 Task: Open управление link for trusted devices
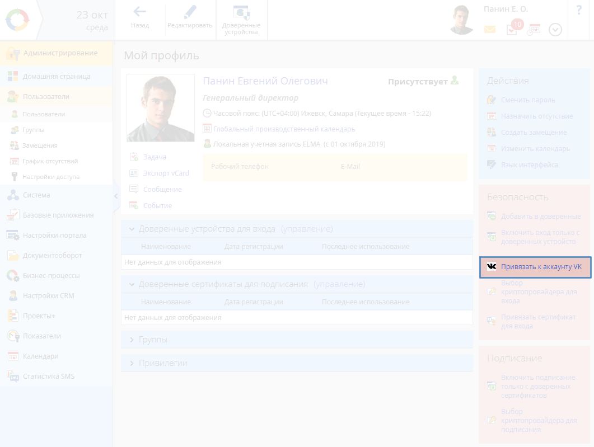[x=307, y=229]
